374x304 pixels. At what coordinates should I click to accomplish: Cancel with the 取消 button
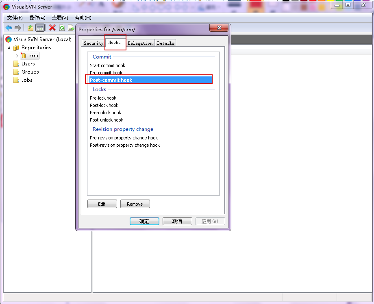pyautogui.click(x=177, y=221)
